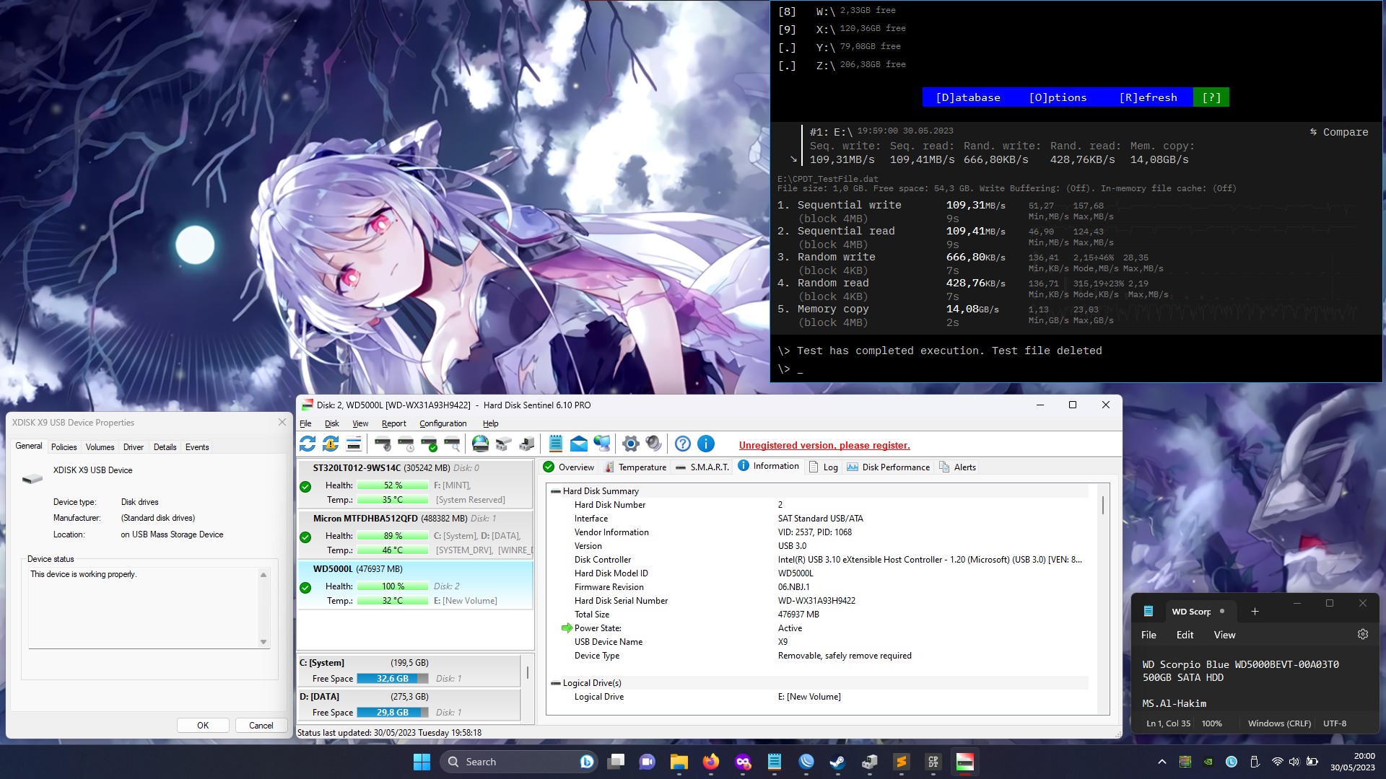Open the File menu in Hard Disk Sentinel
This screenshot has width=1386, height=779.
(x=305, y=423)
